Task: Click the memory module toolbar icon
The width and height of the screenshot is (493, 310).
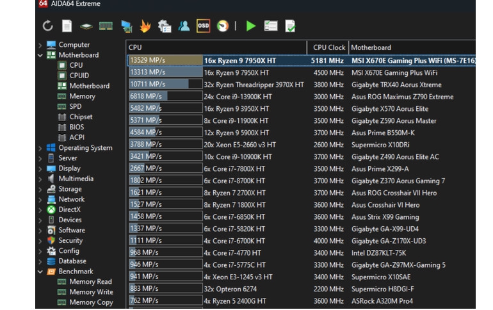Action: point(106,26)
